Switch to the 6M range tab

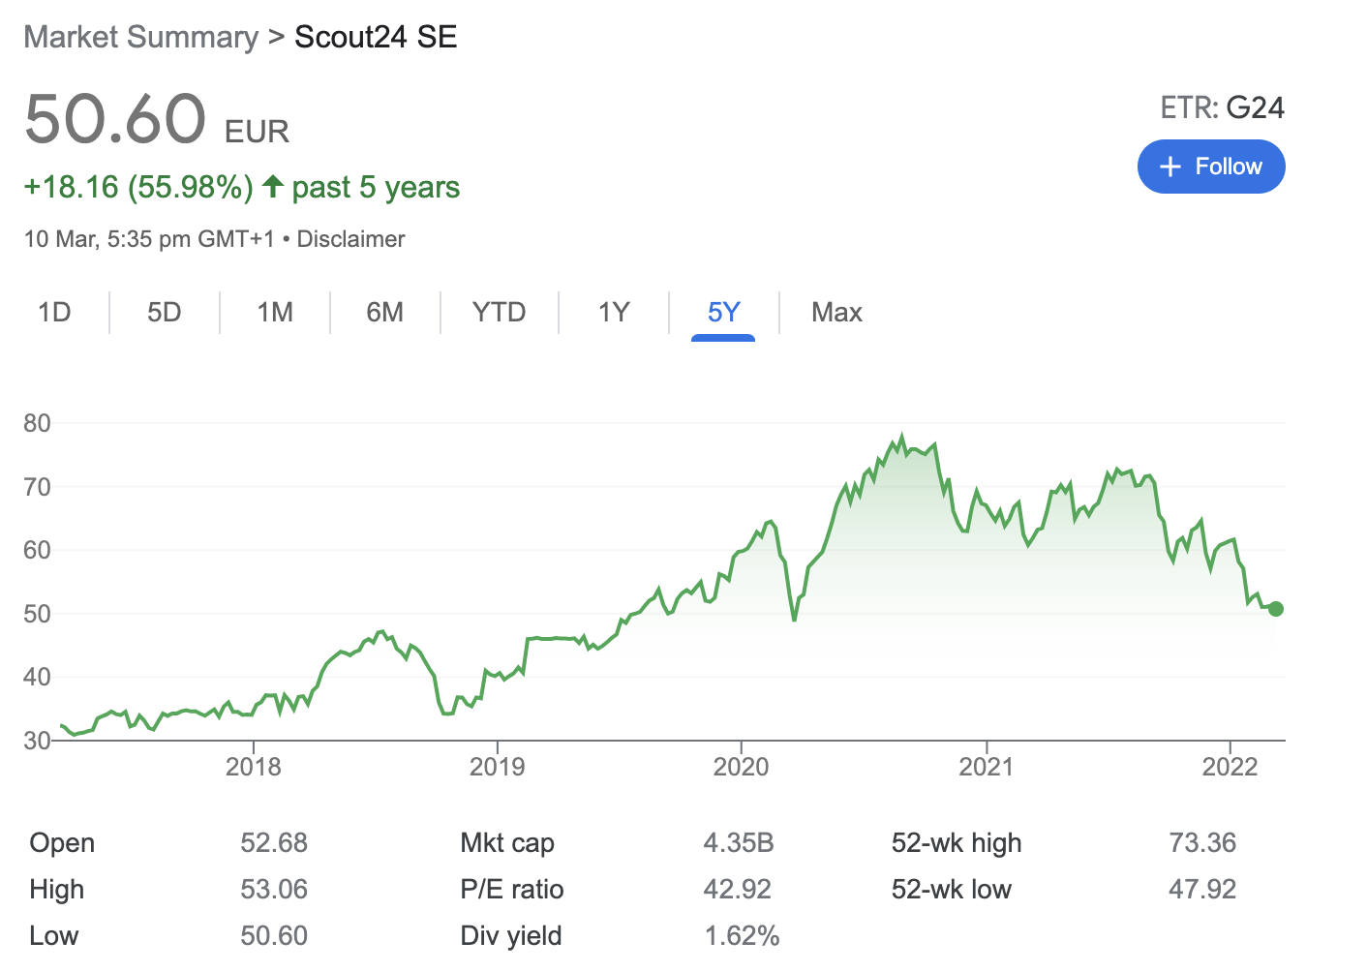pos(384,312)
